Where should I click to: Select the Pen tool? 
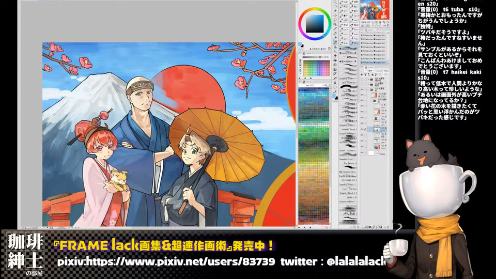tap(335, 33)
